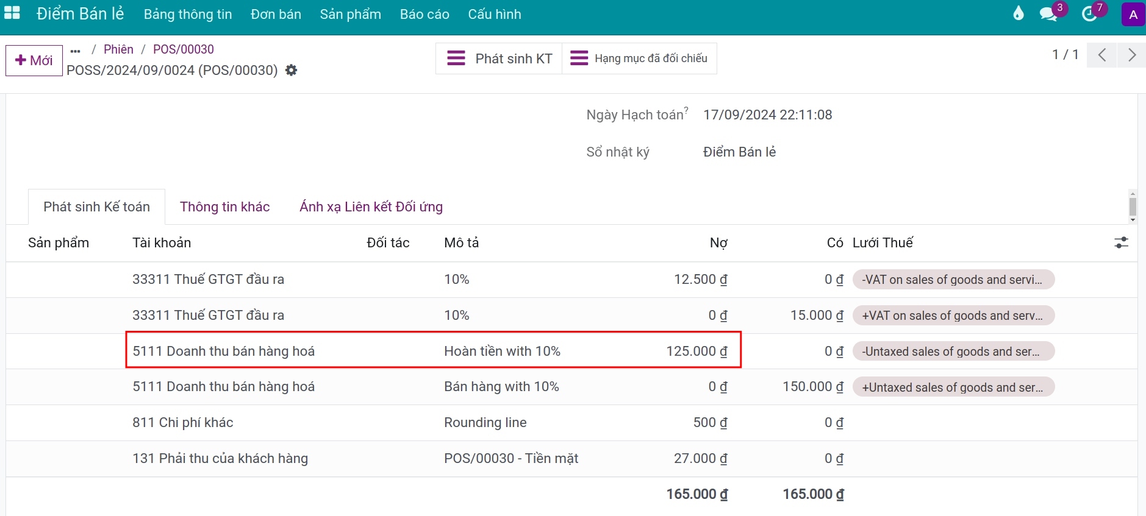Open the gear actions menu
1146x516 pixels.
pyautogui.click(x=292, y=71)
